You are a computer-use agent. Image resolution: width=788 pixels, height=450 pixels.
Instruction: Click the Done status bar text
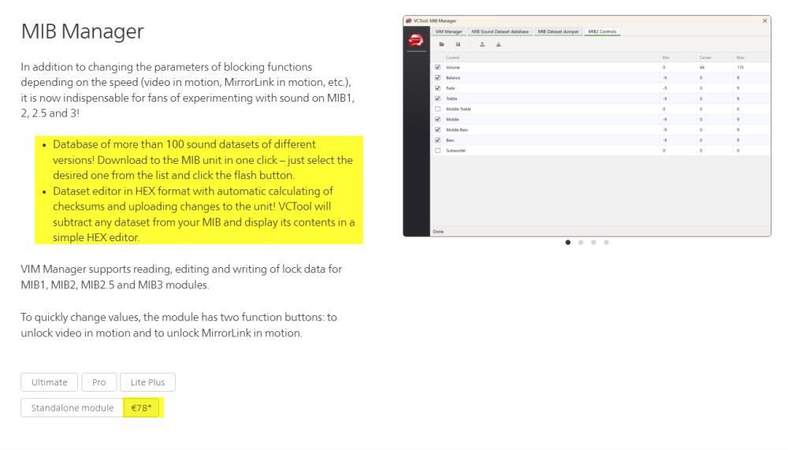(438, 232)
